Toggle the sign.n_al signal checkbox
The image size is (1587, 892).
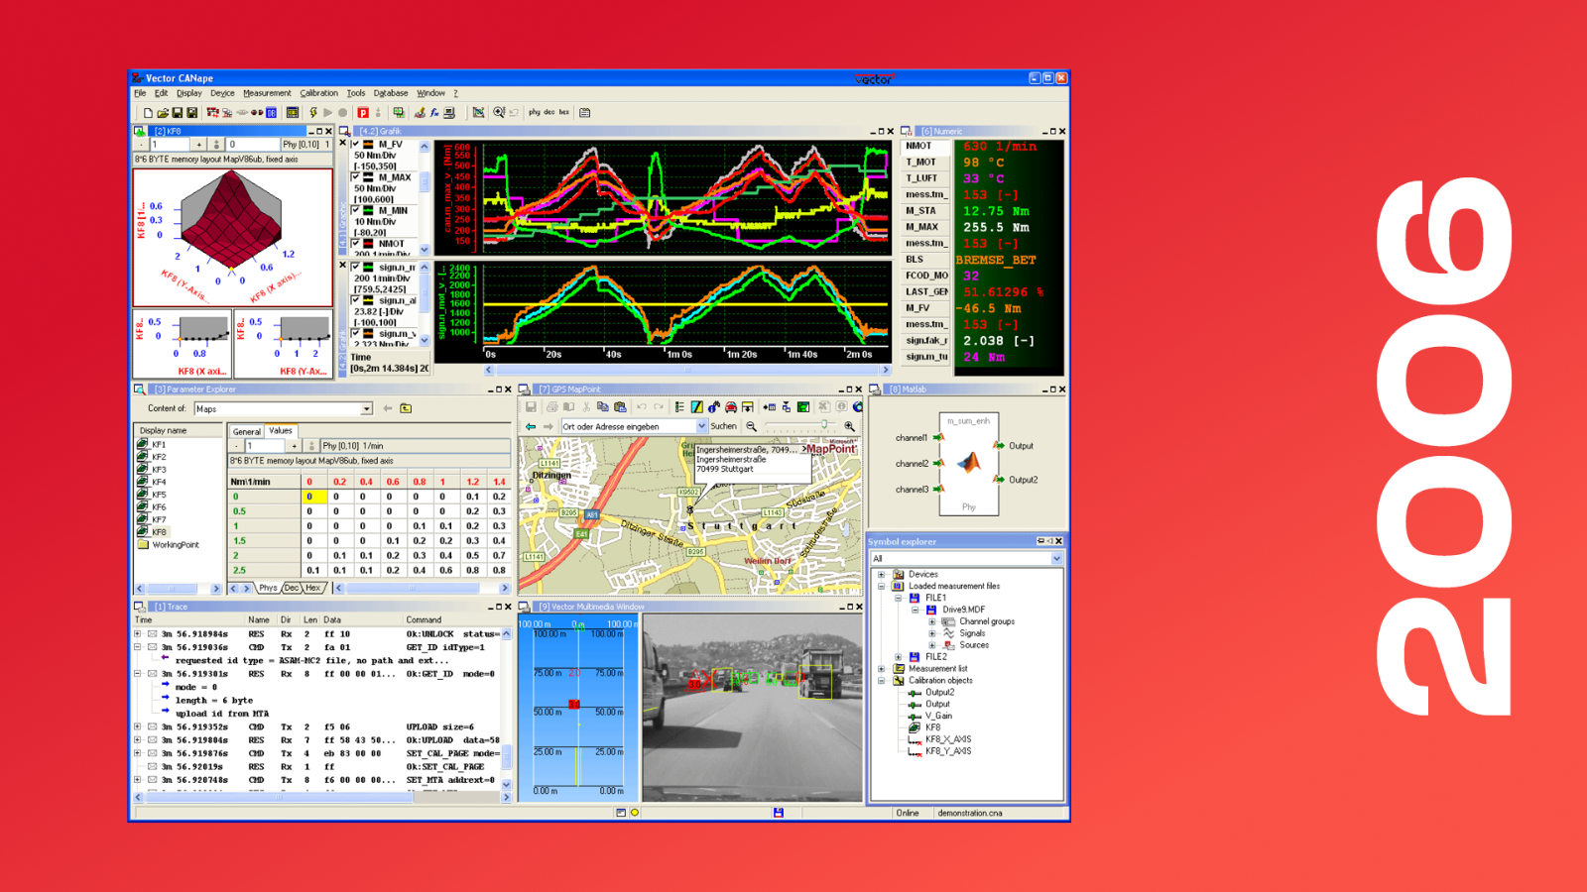pos(356,300)
